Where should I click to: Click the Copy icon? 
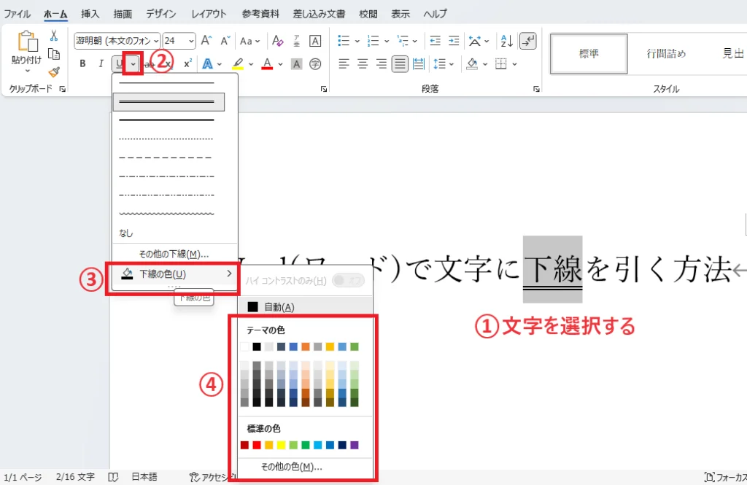[x=54, y=54]
